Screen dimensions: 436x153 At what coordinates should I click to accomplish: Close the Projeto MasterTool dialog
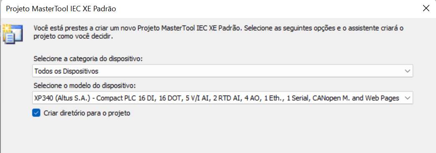[426, 9]
